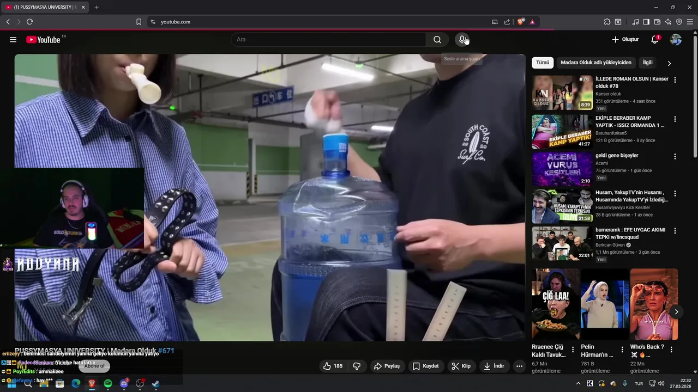Open OBS Studio from the taskbar
Screen dimensions: 698x392
point(140,383)
